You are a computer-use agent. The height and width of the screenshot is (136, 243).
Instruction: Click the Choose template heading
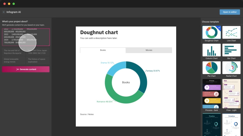(210, 22)
